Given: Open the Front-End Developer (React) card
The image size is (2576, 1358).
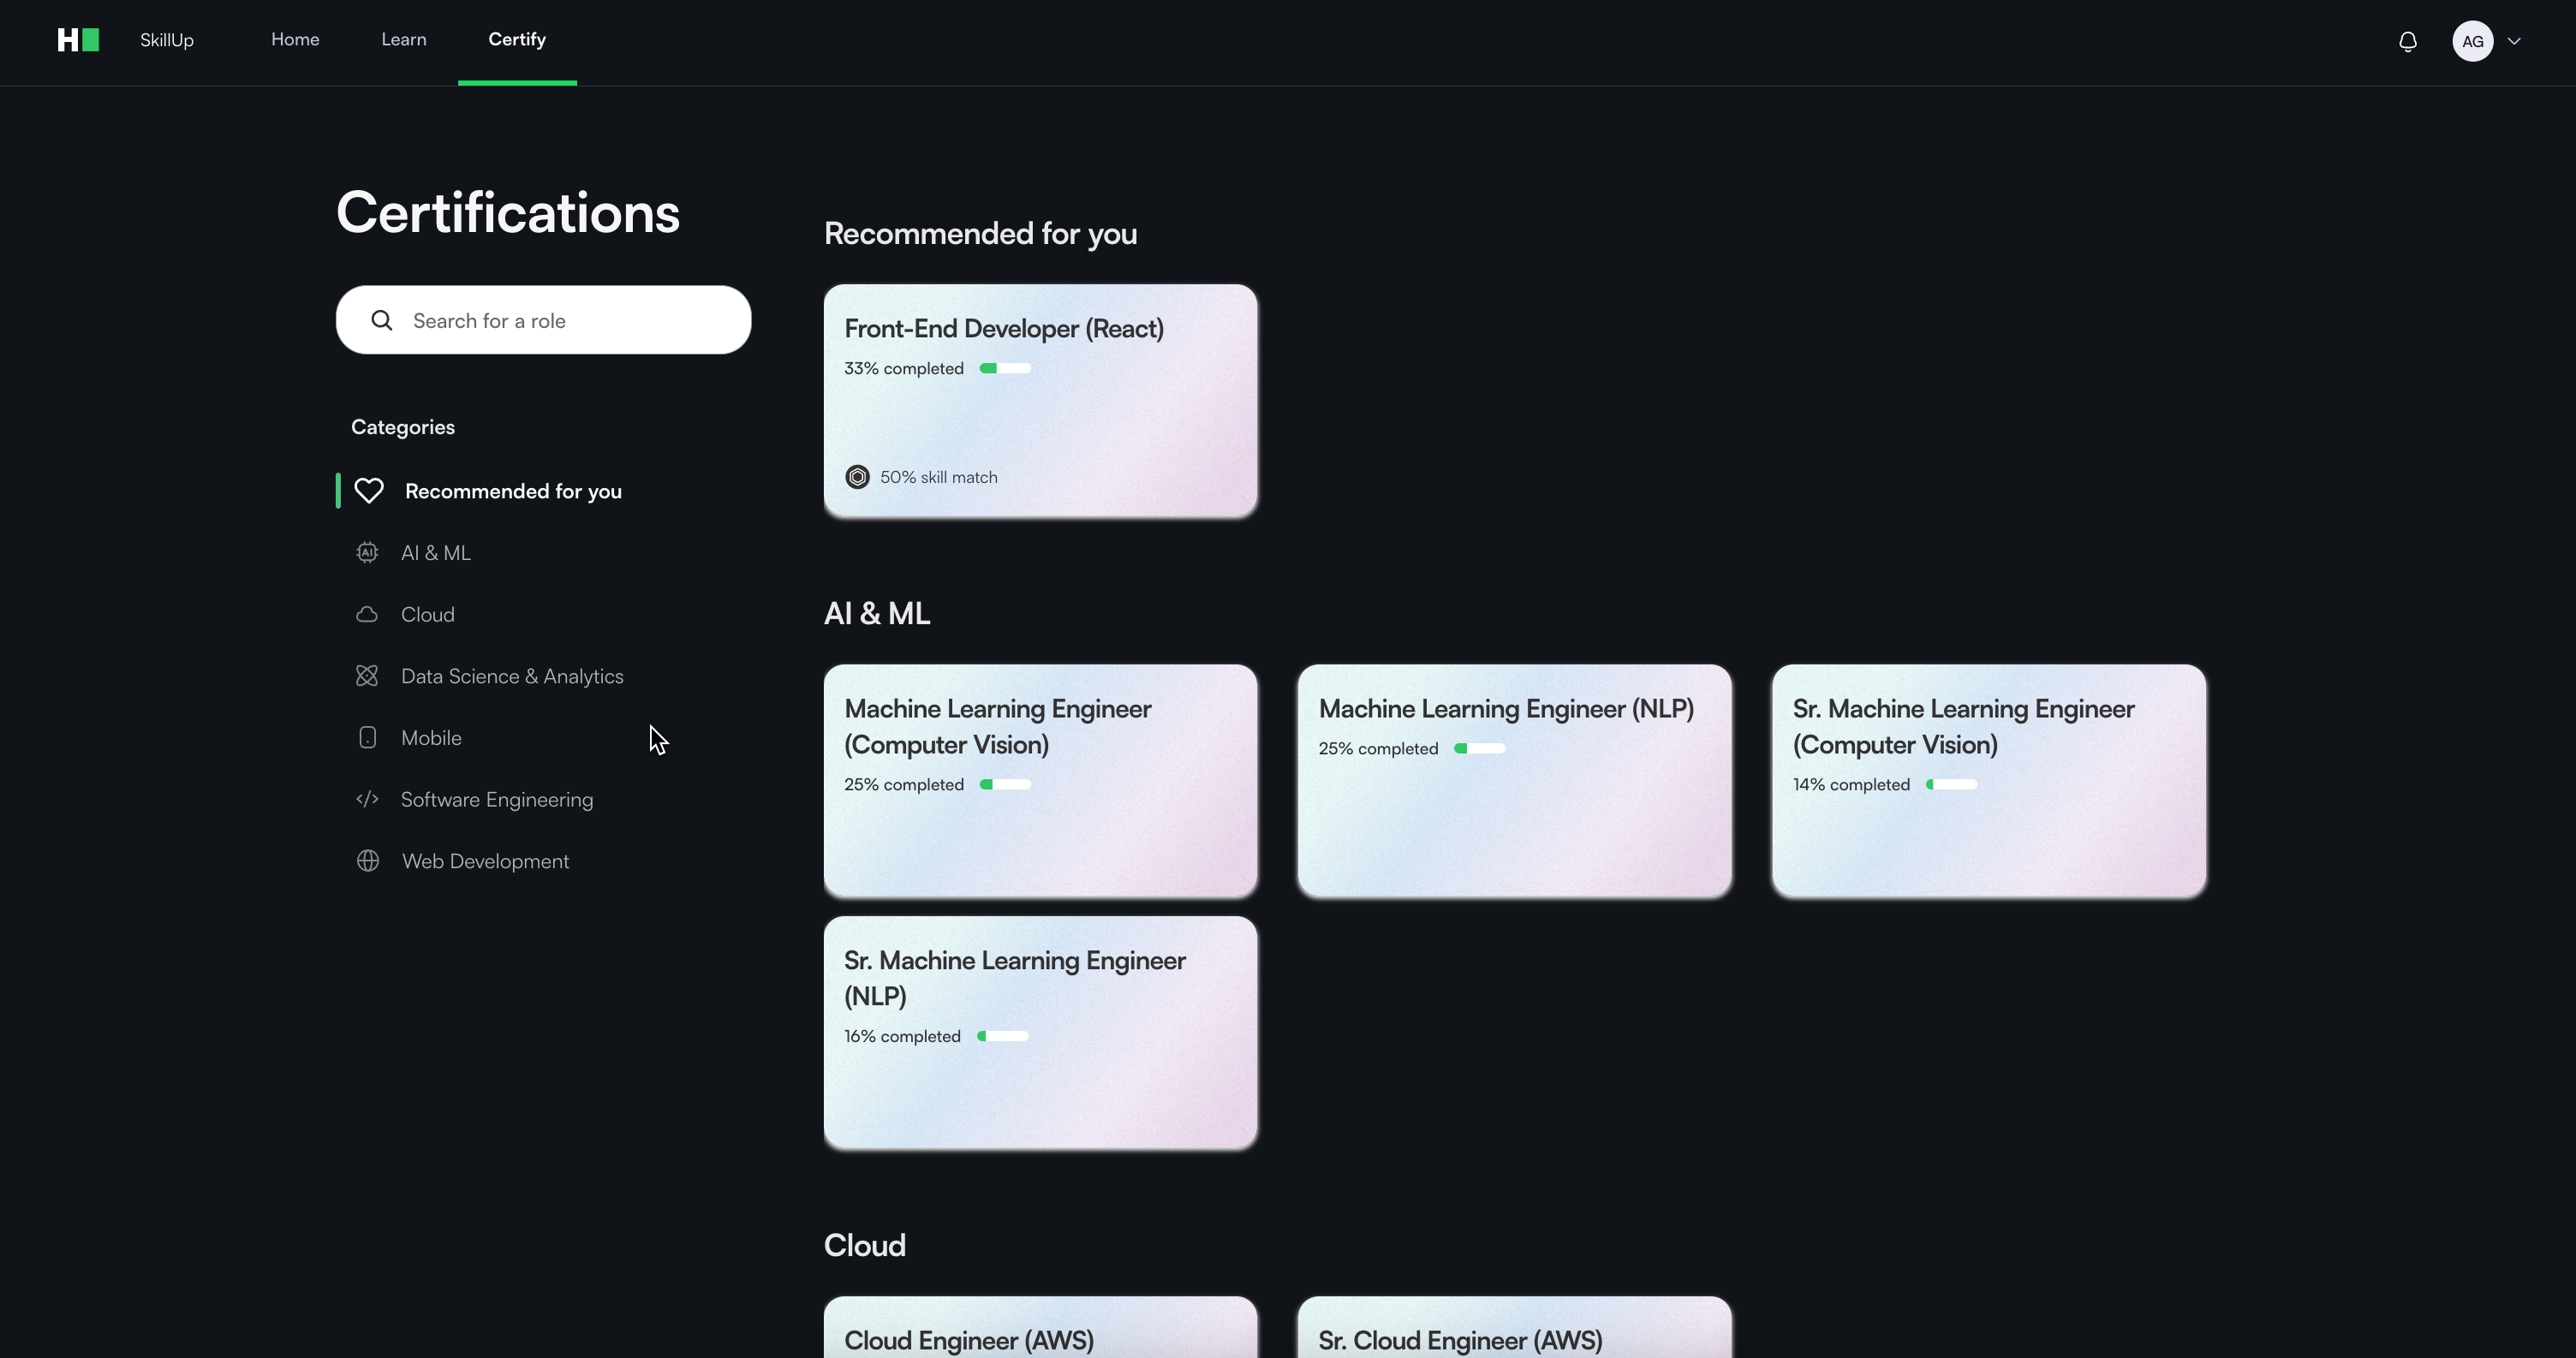Looking at the screenshot, I should pos(1040,400).
